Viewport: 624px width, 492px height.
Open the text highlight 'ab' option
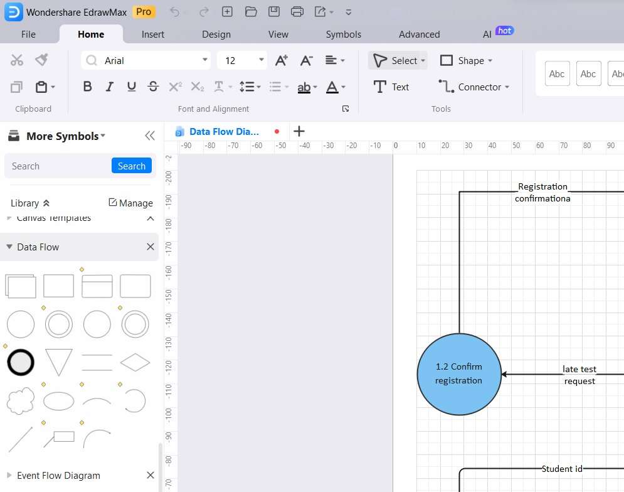(304, 87)
